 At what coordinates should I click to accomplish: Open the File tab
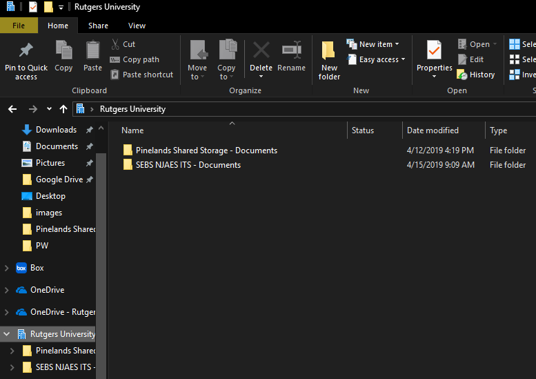(19, 26)
